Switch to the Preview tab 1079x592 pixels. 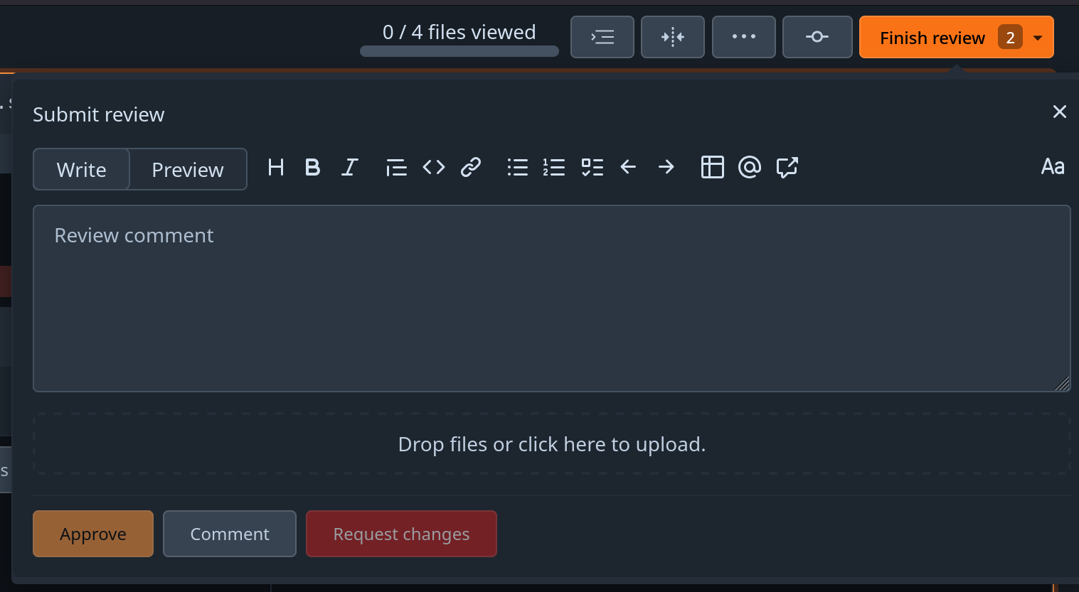(187, 169)
